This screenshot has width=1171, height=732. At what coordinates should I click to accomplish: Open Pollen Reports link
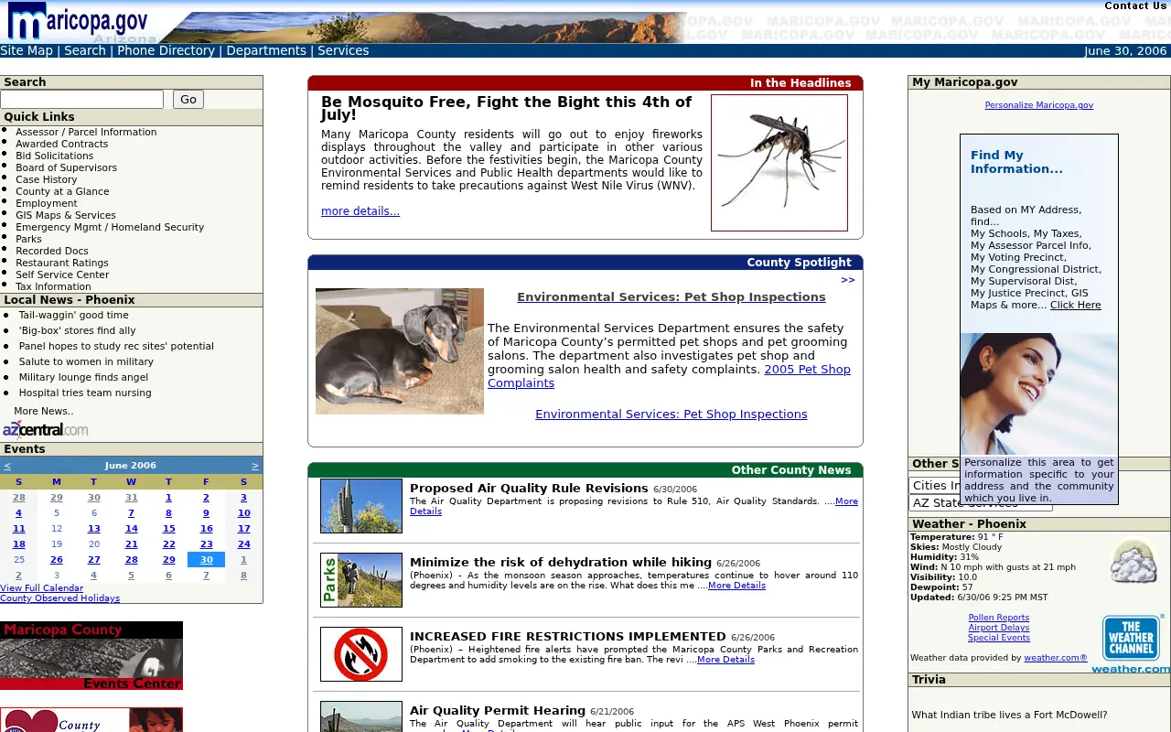[x=999, y=618]
